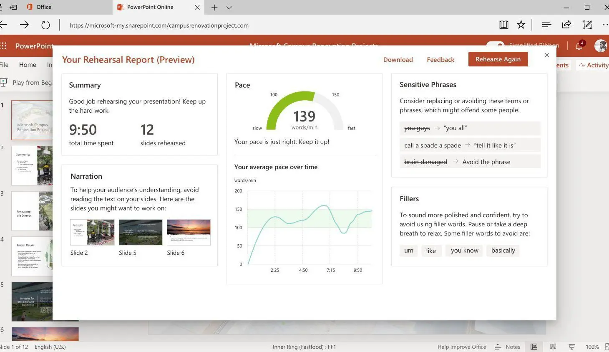This screenshot has width=609, height=352.
Task: Select the Slide 2 narration thumbnail
Action: [x=92, y=232]
